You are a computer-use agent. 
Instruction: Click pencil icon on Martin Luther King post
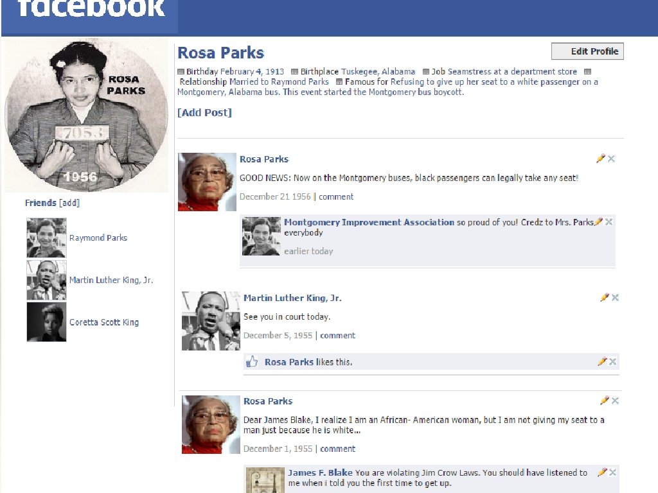click(604, 297)
